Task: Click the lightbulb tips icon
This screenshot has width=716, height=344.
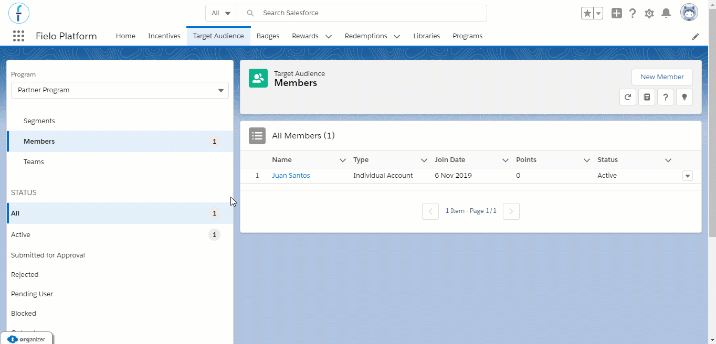Action: coord(685,97)
